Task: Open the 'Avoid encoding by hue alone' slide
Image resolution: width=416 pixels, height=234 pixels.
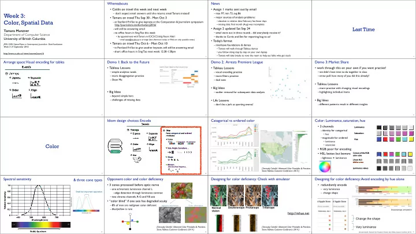Action: (x=364, y=205)
